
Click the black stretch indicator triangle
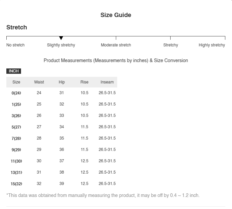point(61,38)
